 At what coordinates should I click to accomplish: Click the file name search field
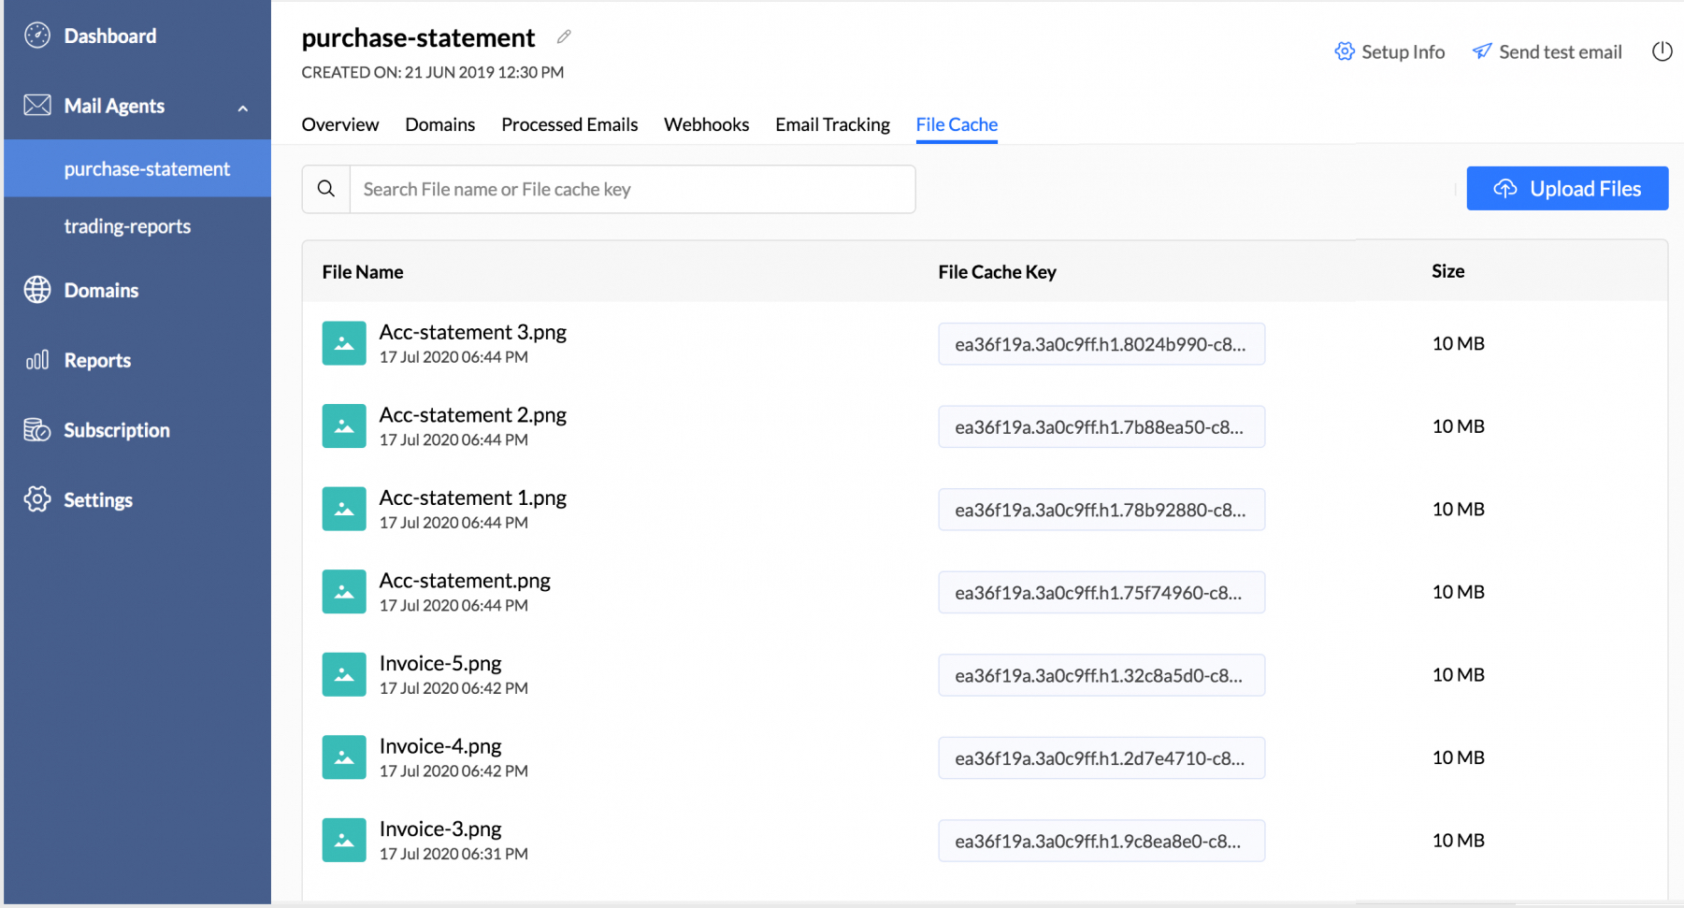632,189
